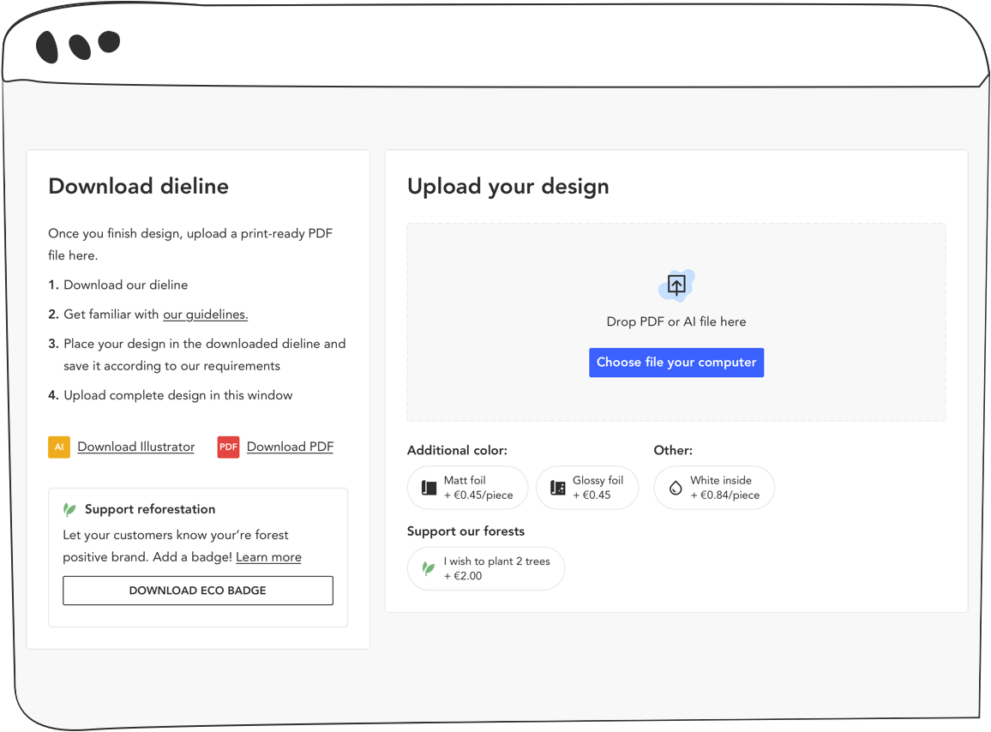Open the Download PDF link

coord(290,447)
